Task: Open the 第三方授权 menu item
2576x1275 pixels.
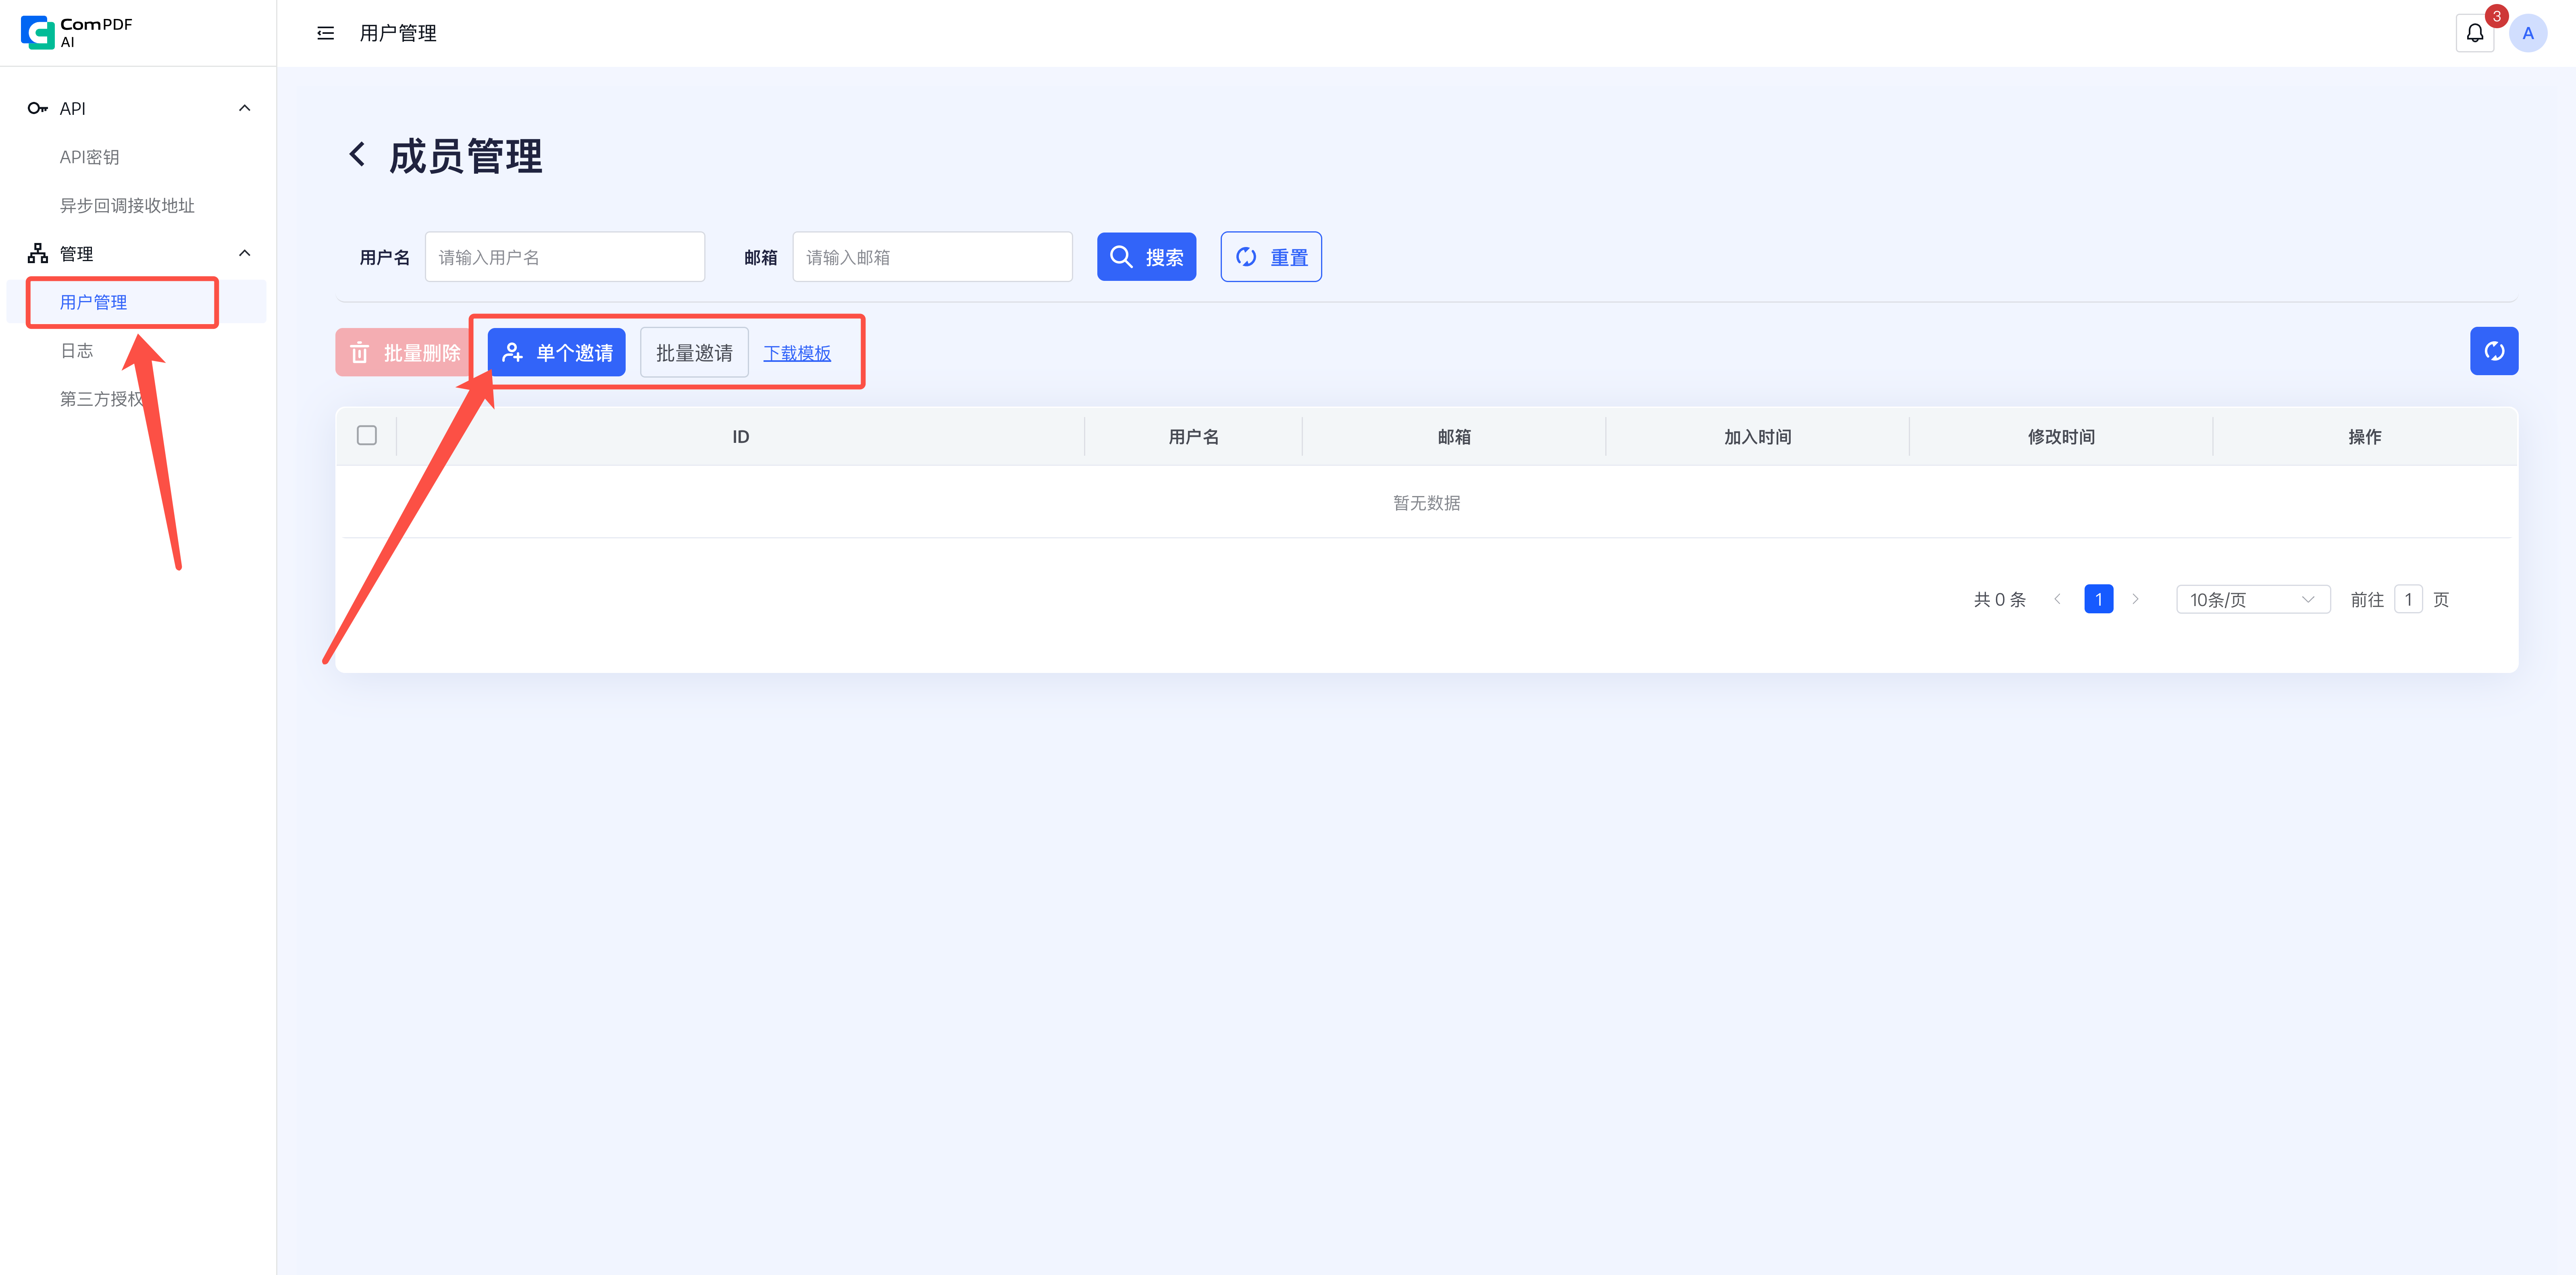Action: point(102,399)
